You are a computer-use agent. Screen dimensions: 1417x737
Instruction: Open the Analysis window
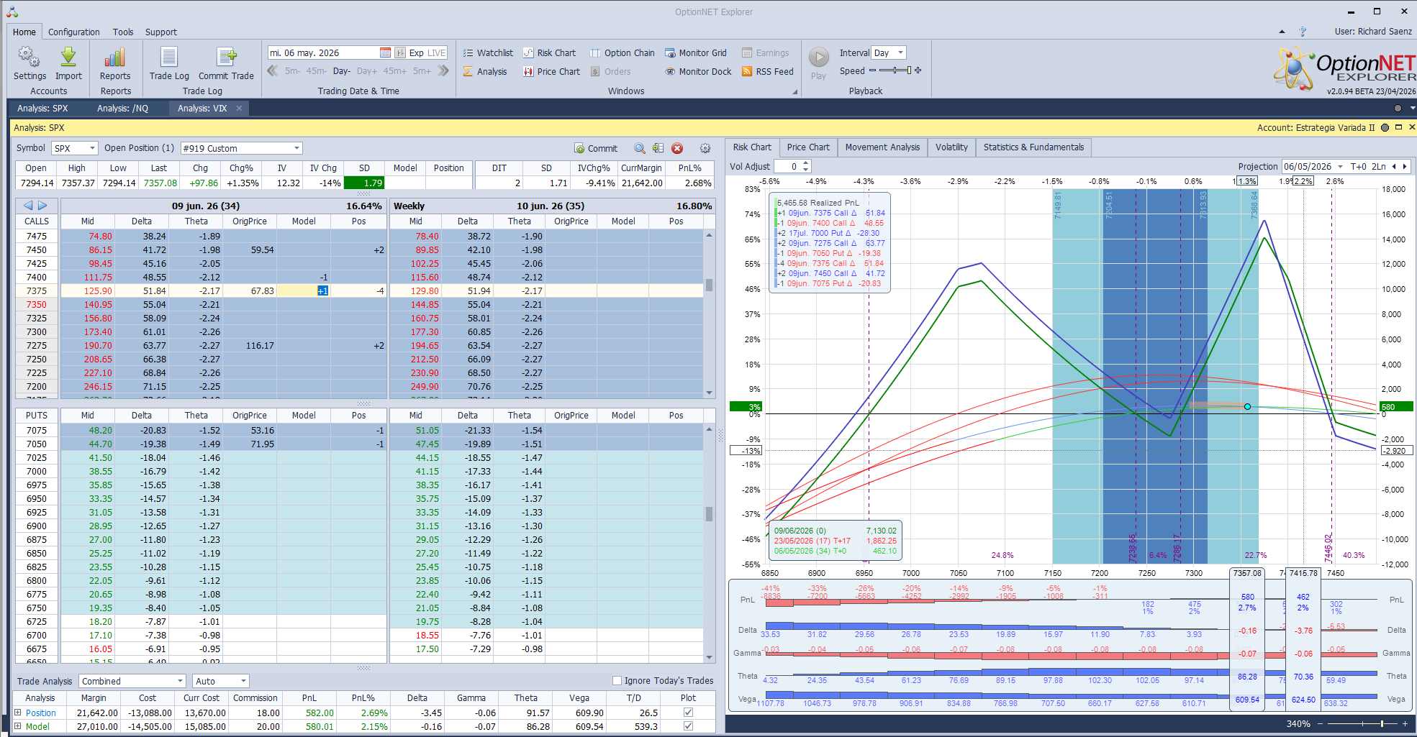(x=485, y=71)
